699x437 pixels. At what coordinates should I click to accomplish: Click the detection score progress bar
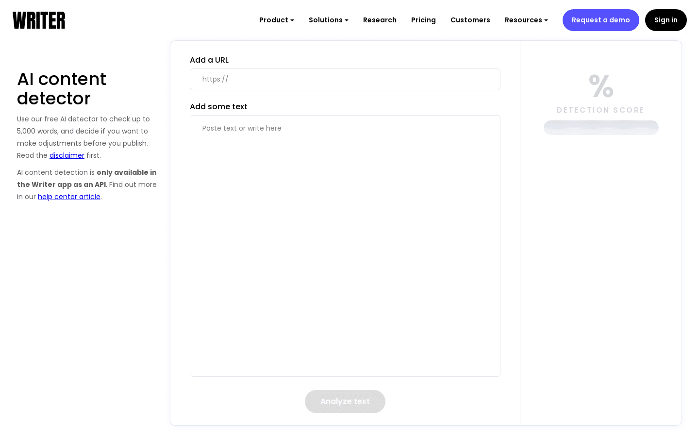point(601,127)
